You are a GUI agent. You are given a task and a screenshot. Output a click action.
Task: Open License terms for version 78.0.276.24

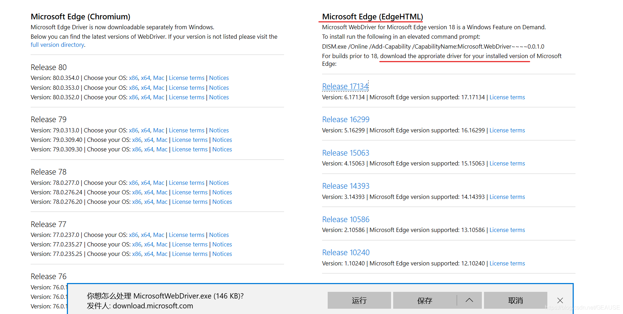pos(190,192)
